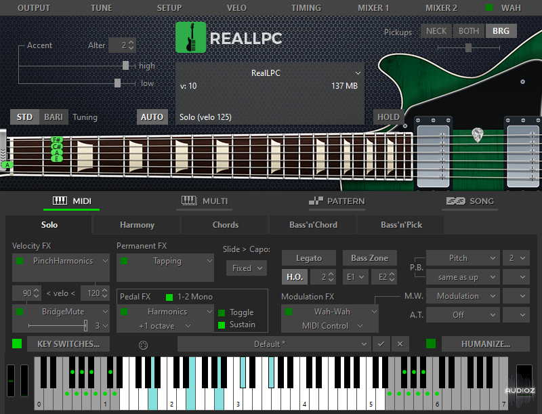Switch to the Harmony tab
Viewport: 542px width, 414px height.
pos(137,225)
